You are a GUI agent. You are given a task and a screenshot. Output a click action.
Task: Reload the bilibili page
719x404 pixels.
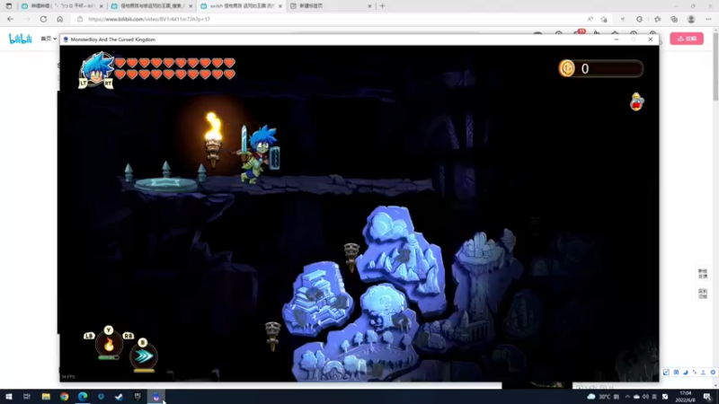click(43, 19)
